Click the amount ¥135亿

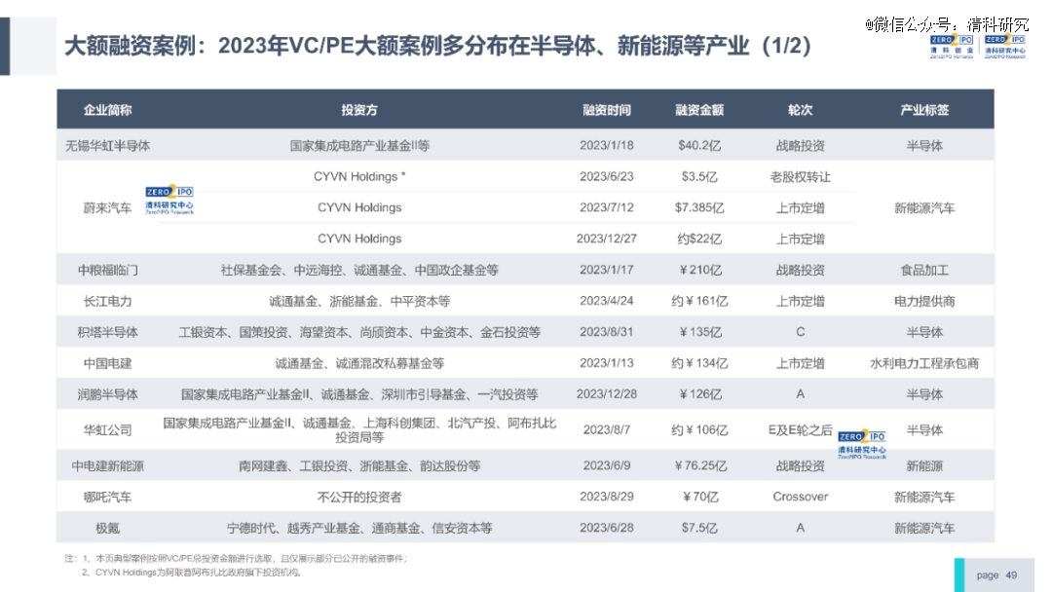pyautogui.click(x=699, y=333)
